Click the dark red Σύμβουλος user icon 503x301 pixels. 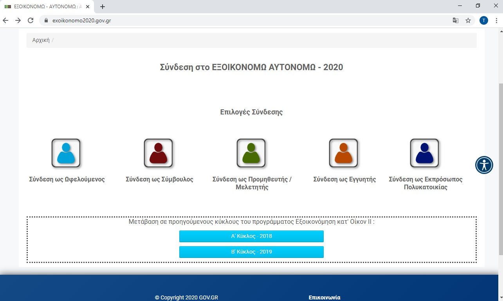(158, 153)
